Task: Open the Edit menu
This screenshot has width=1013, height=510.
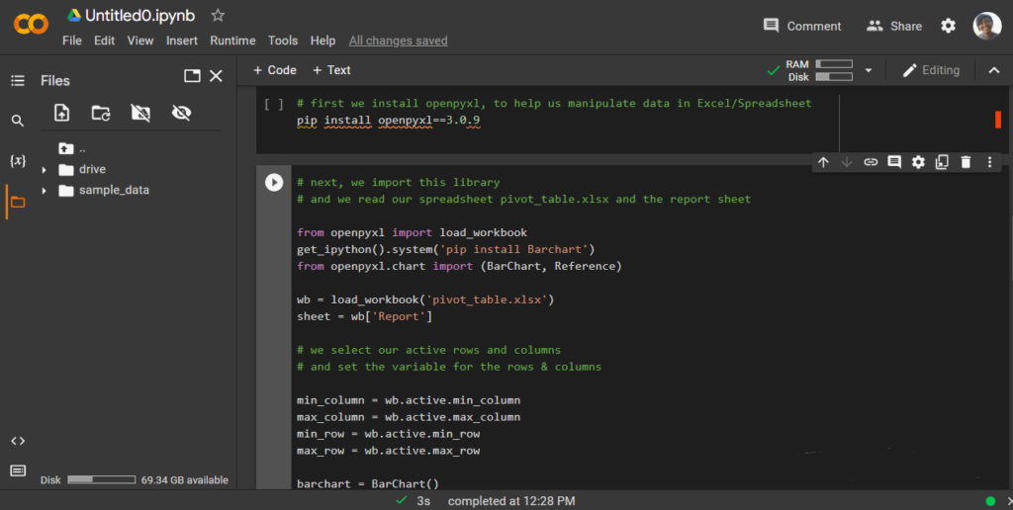Action: coord(104,40)
